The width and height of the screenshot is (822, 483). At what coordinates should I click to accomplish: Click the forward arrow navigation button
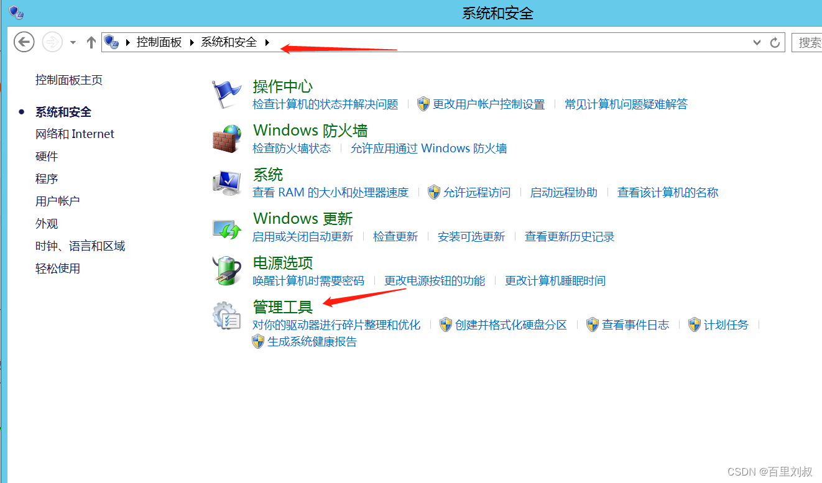point(52,42)
